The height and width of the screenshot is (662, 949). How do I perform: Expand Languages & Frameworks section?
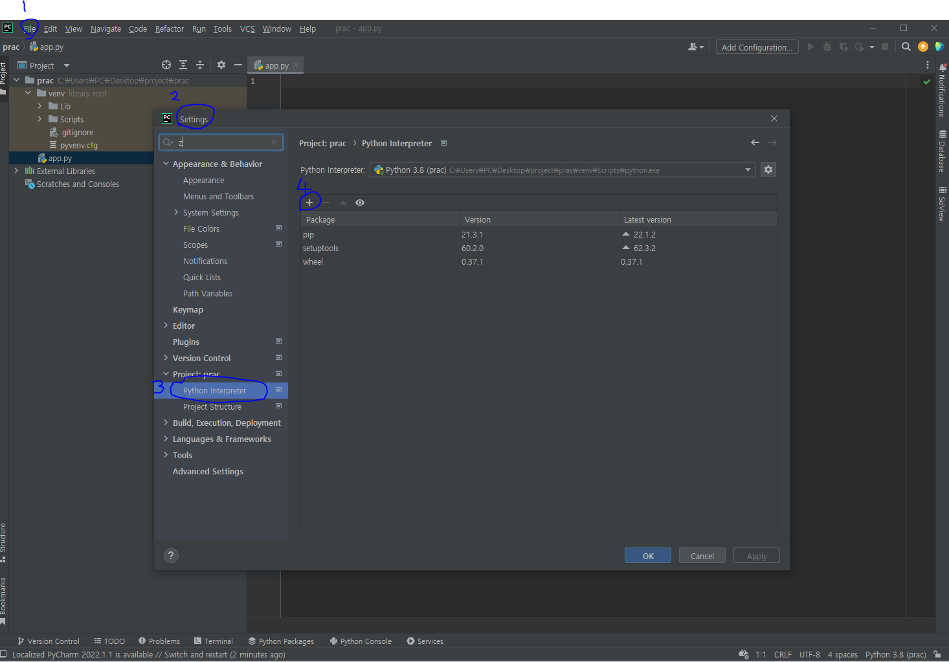coord(166,439)
